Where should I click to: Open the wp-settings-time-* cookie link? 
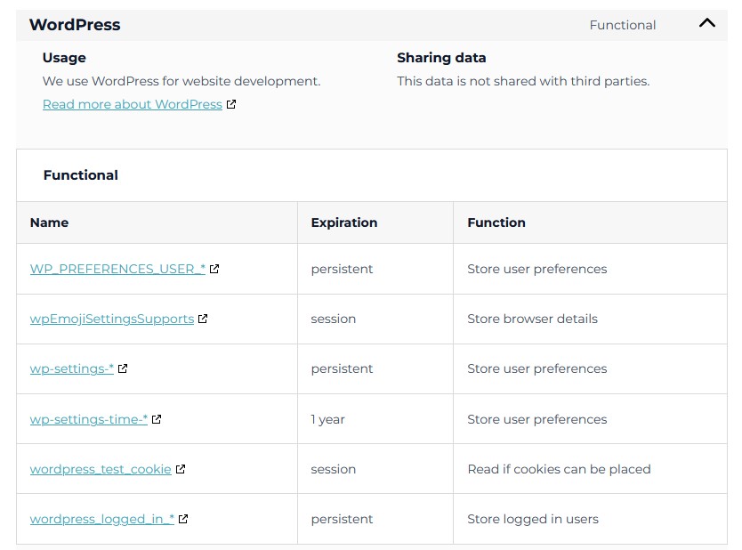(88, 419)
